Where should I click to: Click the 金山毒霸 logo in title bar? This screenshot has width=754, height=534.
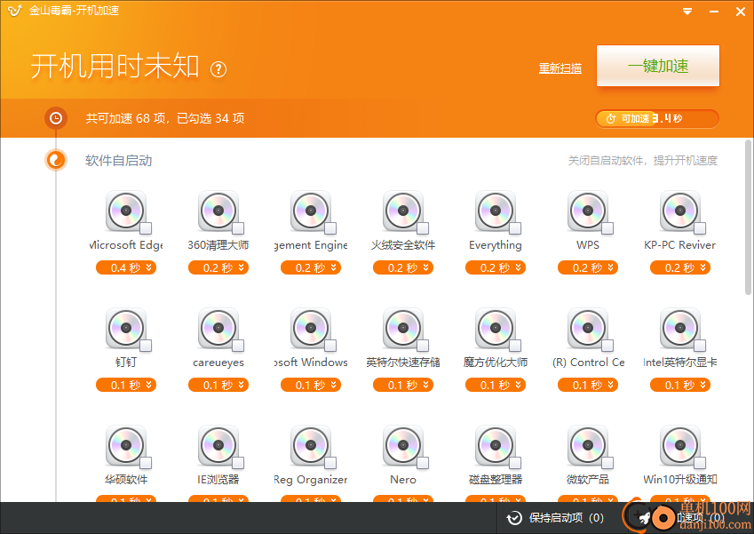[14, 11]
